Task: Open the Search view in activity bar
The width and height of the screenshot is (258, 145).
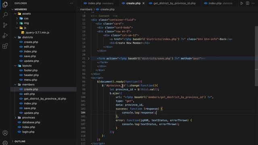Action: pos(5,15)
